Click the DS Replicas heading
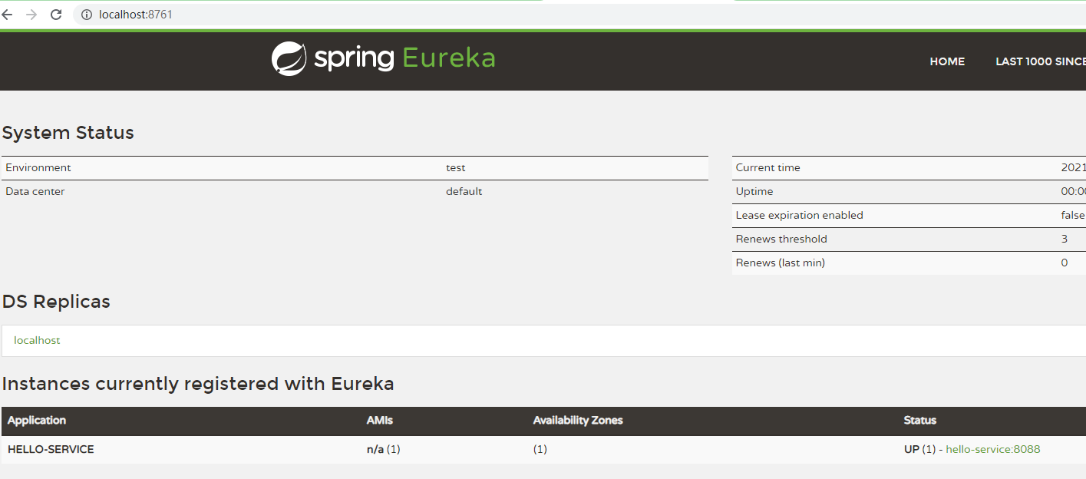 [x=56, y=302]
